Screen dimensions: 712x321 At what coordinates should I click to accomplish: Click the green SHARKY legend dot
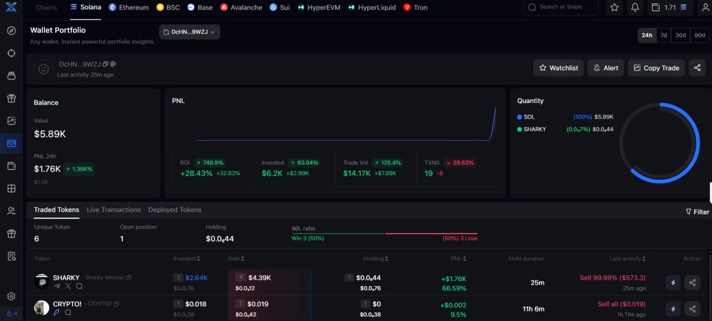(x=520, y=129)
